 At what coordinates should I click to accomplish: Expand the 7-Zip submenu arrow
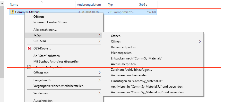[99, 35]
